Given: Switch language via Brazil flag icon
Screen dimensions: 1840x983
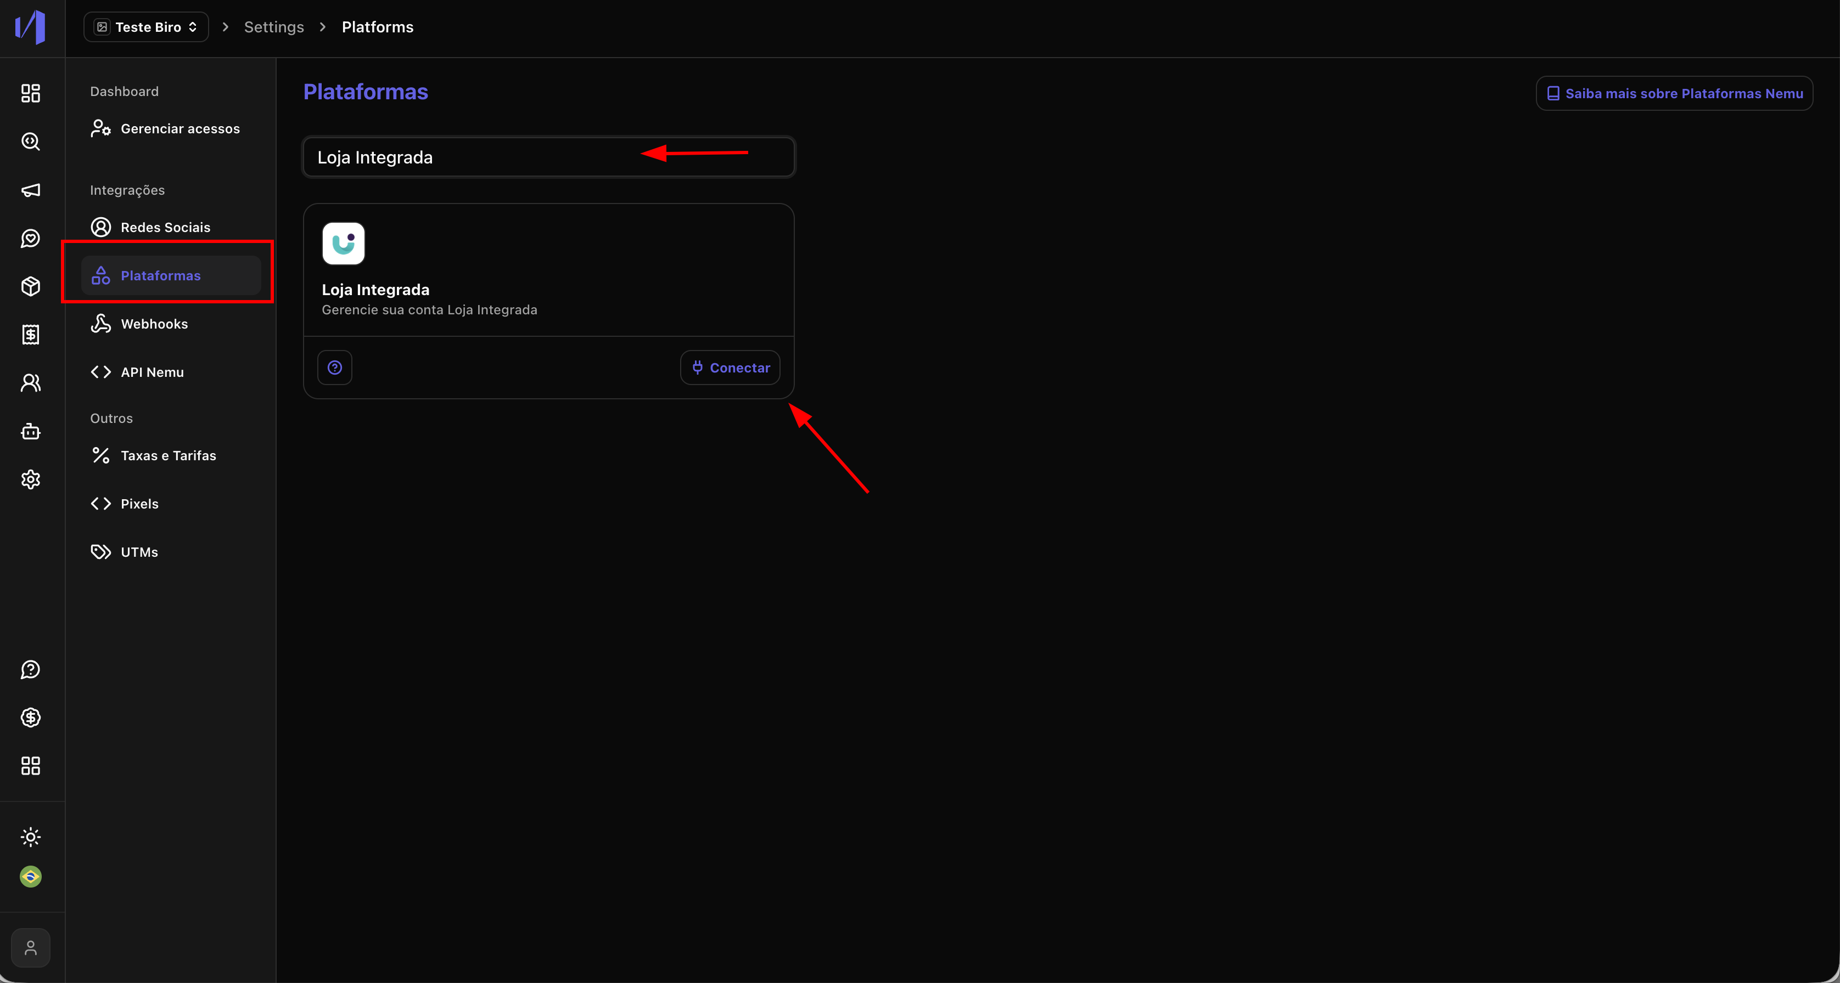Looking at the screenshot, I should click(30, 877).
